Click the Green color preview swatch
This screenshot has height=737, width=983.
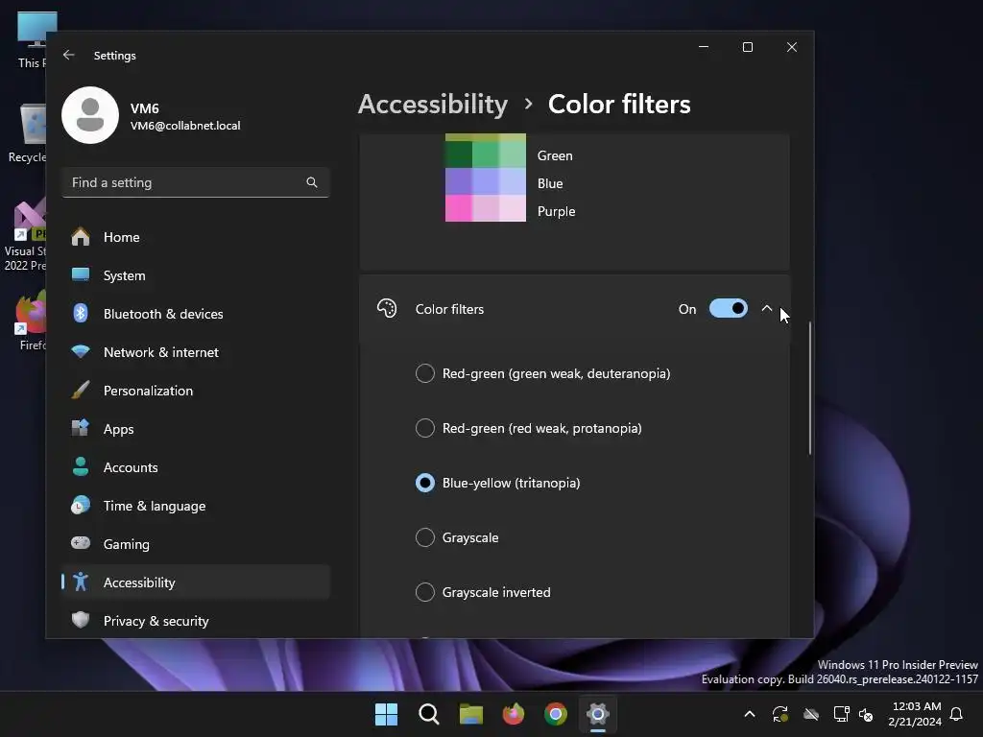[485, 155]
